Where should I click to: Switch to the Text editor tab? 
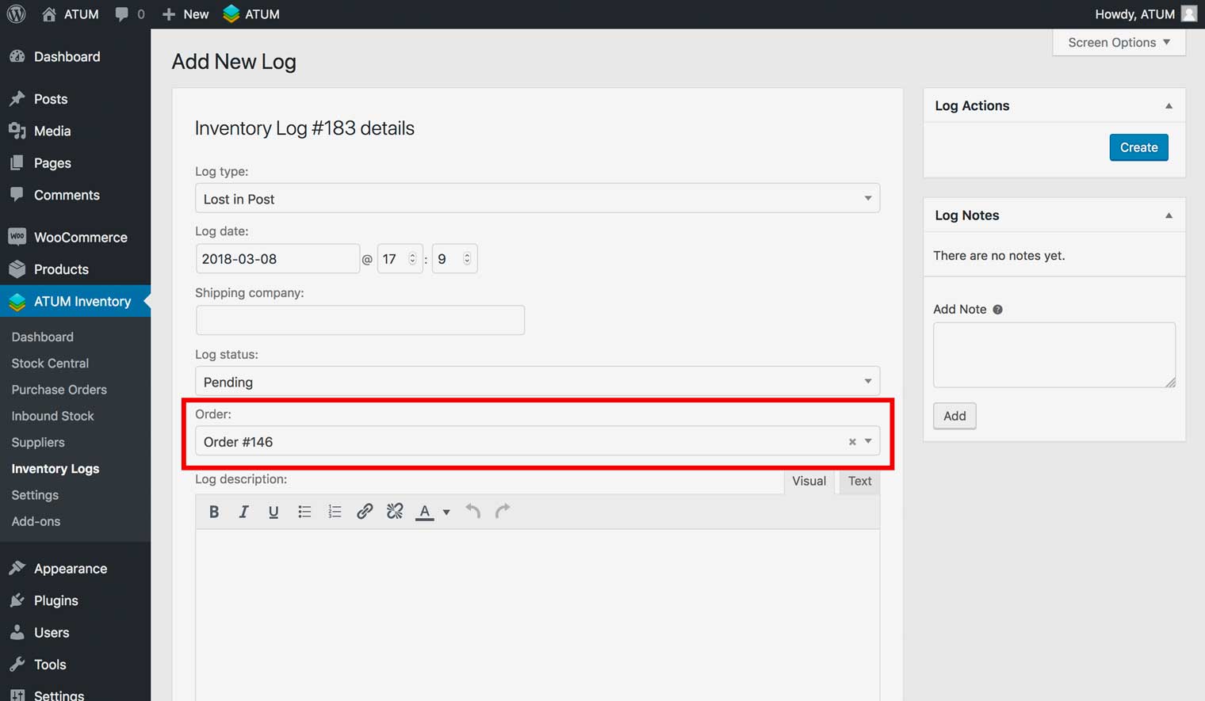tap(859, 481)
